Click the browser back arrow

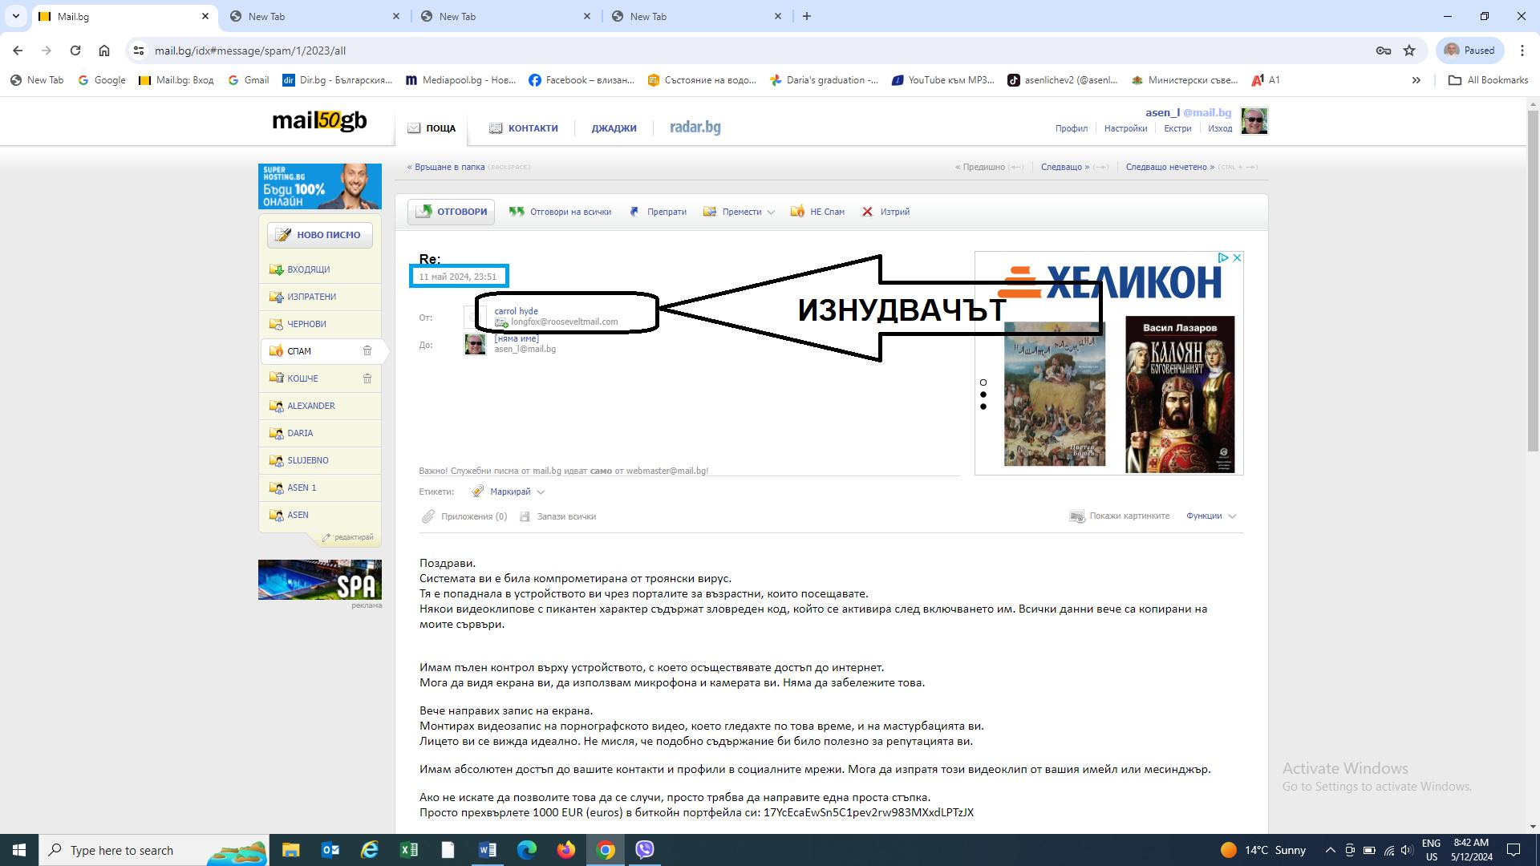pyautogui.click(x=18, y=51)
